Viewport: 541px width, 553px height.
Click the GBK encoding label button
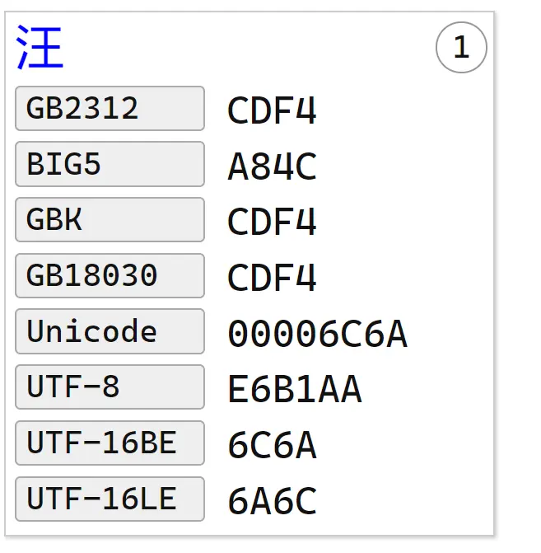[x=110, y=220]
